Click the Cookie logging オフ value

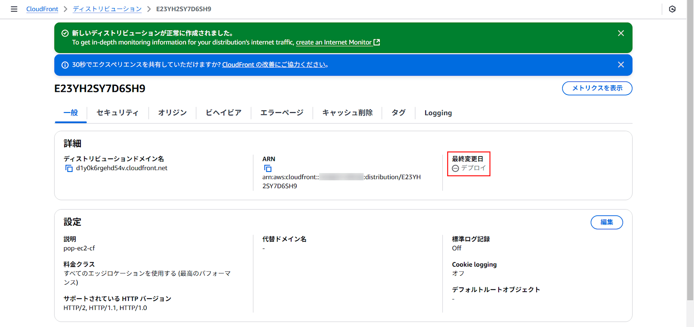pyautogui.click(x=458, y=274)
